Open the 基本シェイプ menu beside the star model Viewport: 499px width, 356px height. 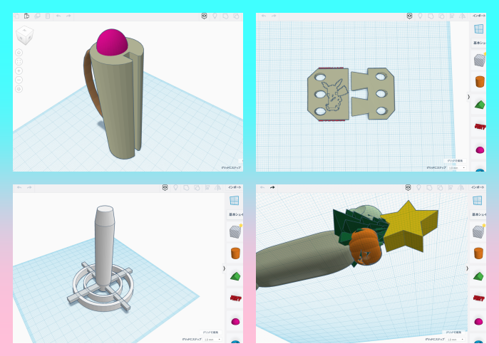pos(478,214)
